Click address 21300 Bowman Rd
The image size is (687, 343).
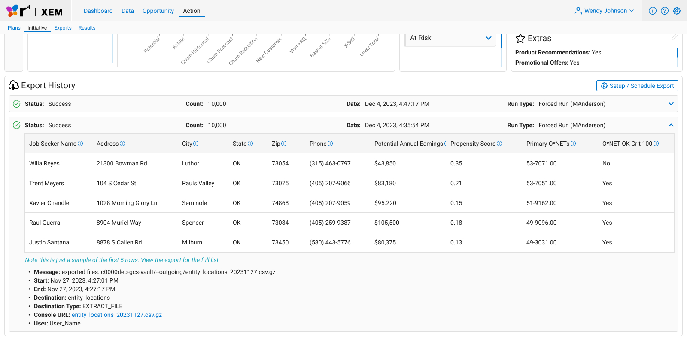click(122, 163)
